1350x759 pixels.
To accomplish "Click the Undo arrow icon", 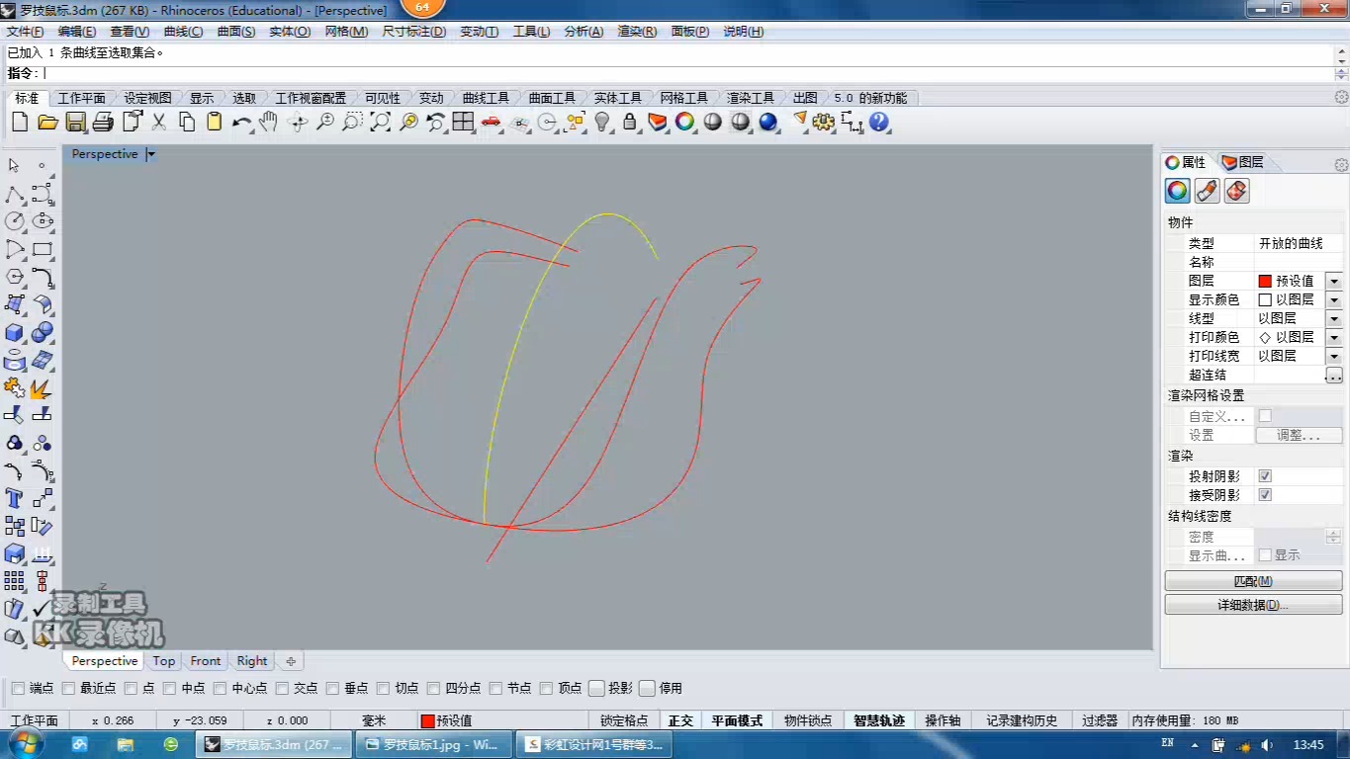I will pyautogui.click(x=241, y=123).
